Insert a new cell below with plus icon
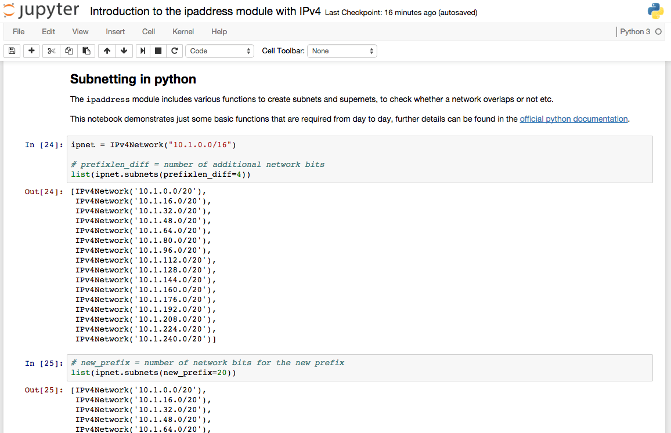Image resolution: width=671 pixels, height=433 pixels. pos(31,50)
